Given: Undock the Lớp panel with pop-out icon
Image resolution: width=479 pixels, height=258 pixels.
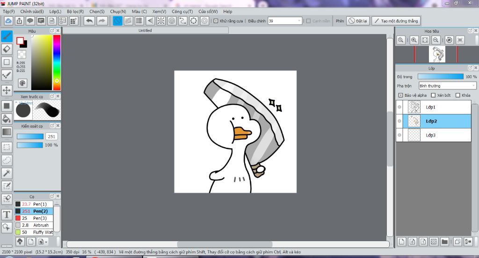Looking at the screenshot, I should [470, 68].
